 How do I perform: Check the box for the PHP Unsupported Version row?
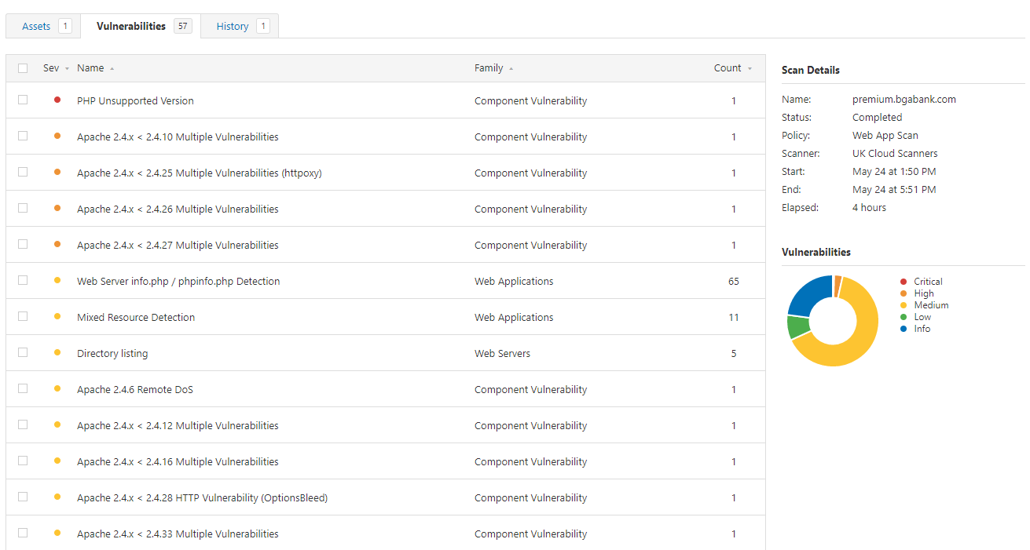(x=23, y=100)
